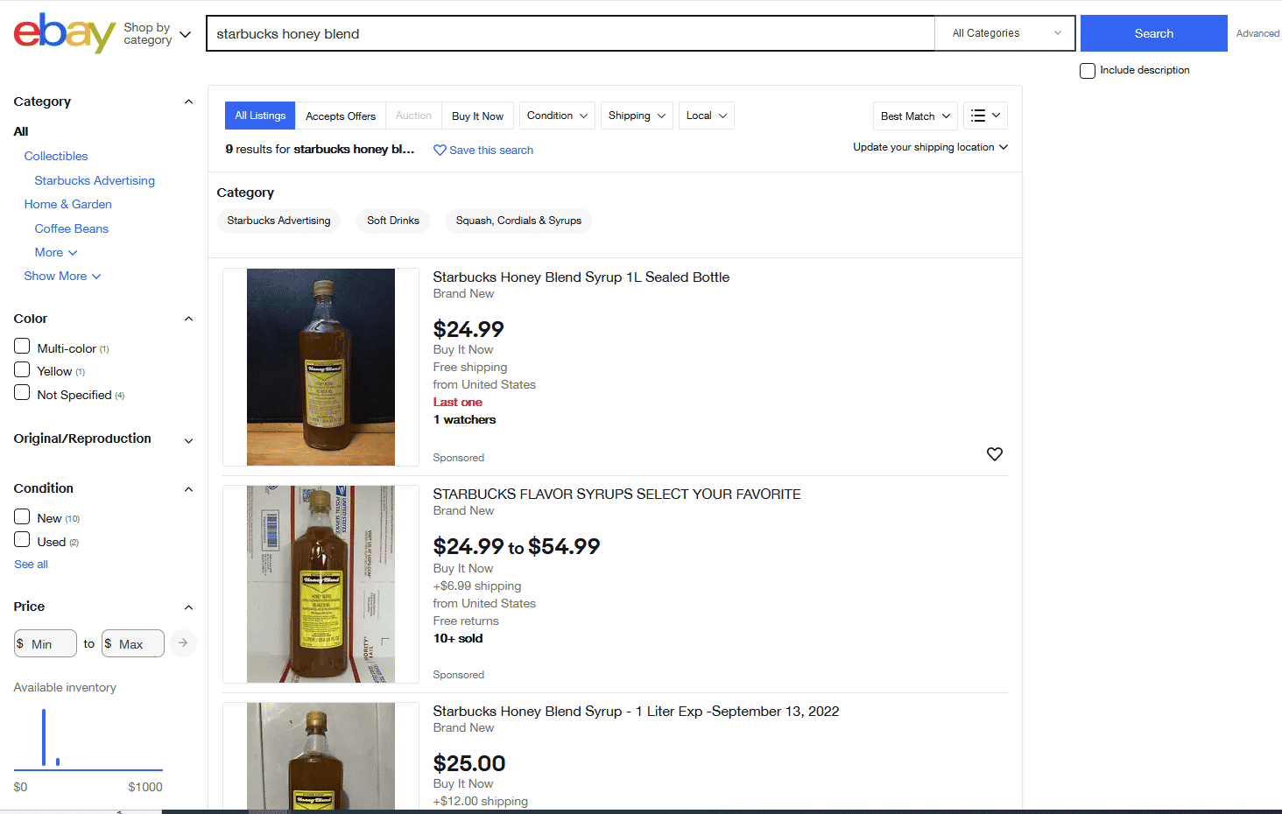The height and width of the screenshot is (814, 1282).
Task: Open the Coffee Beans category link
Action: tap(72, 228)
